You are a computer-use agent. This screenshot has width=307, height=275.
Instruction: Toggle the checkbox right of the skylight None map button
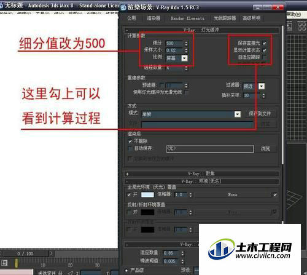click(x=275, y=194)
